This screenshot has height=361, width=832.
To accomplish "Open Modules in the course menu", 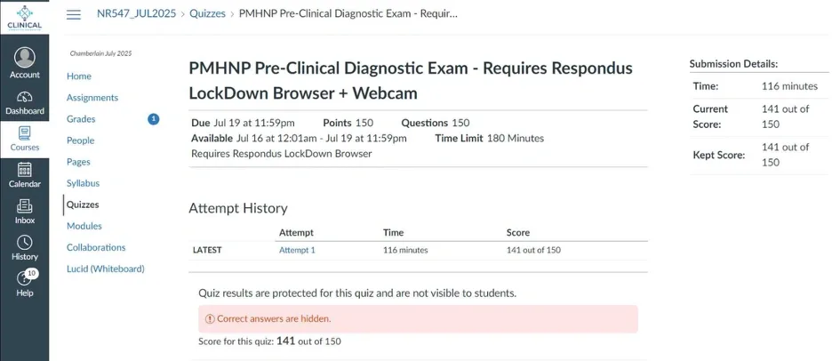I will (x=84, y=226).
